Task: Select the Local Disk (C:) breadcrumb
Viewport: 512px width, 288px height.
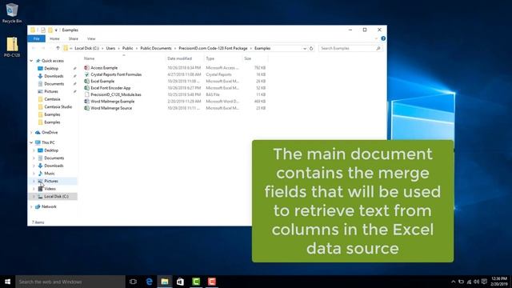Action: coord(86,48)
